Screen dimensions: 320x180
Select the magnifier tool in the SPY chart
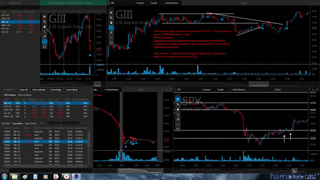coord(178,104)
